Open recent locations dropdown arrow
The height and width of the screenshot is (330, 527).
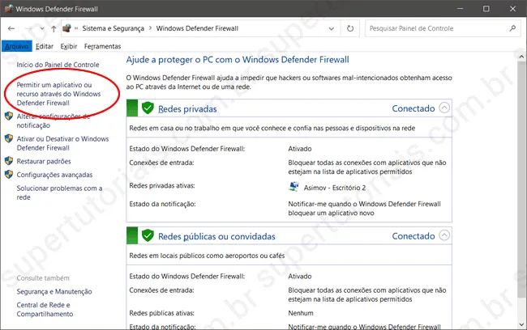click(x=42, y=29)
